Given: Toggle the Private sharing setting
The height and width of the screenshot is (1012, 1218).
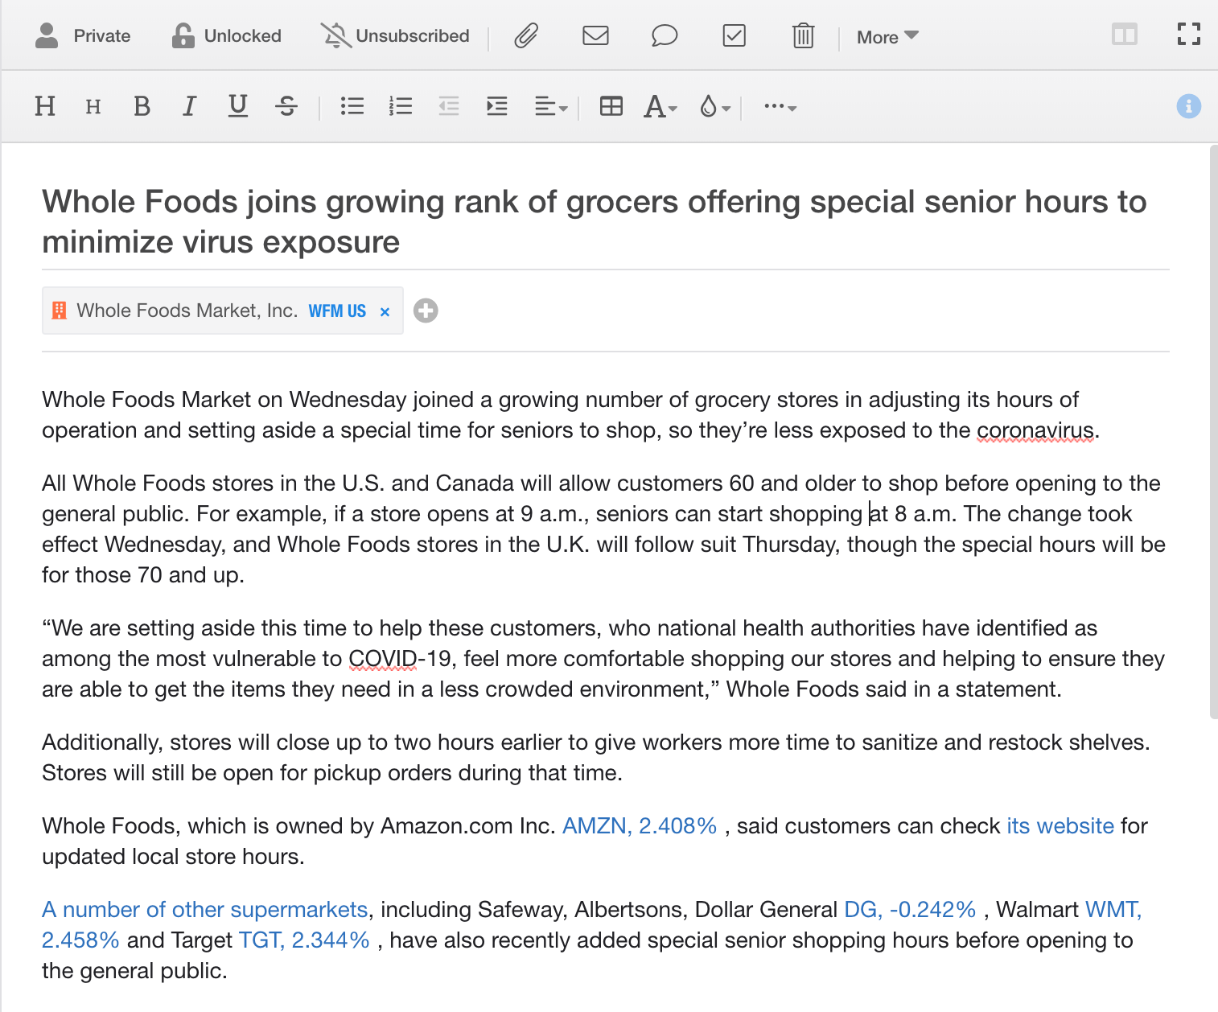Looking at the screenshot, I should (x=83, y=35).
